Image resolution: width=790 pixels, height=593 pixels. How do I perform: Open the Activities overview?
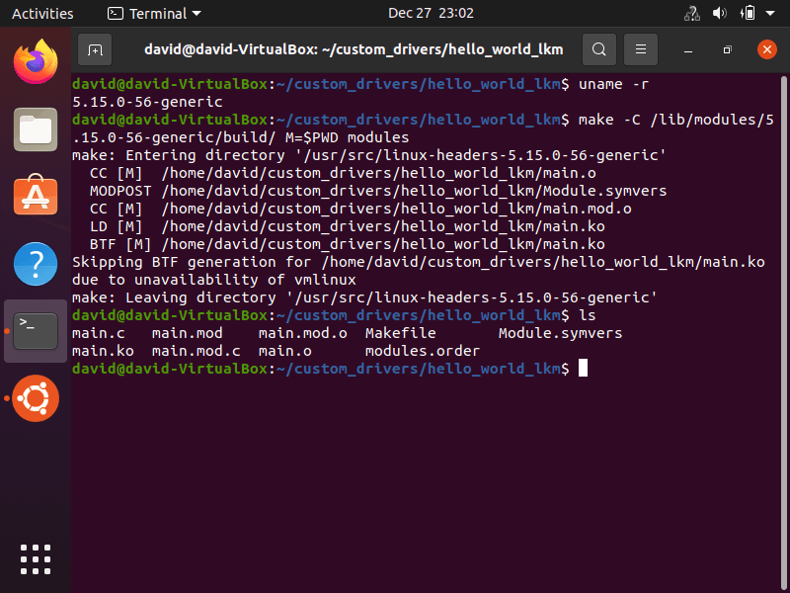tap(42, 14)
